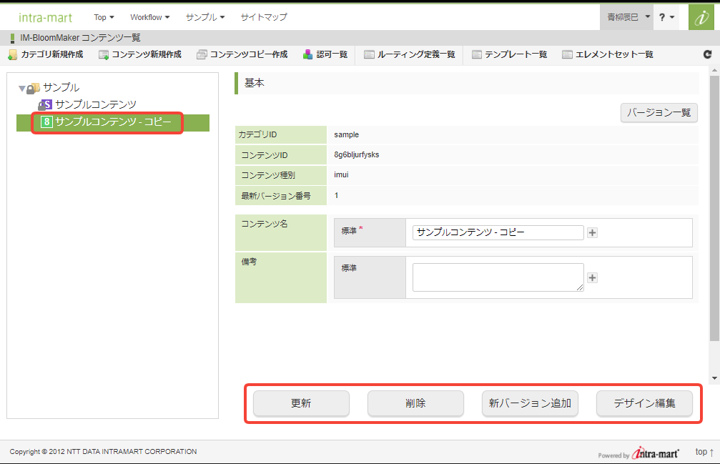Click the 8 icon of copied content
Screen dimensions: 720x464
coord(46,122)
